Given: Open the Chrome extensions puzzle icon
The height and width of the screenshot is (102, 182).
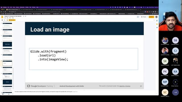Looking at the screenshot, I should click(153, 12).
